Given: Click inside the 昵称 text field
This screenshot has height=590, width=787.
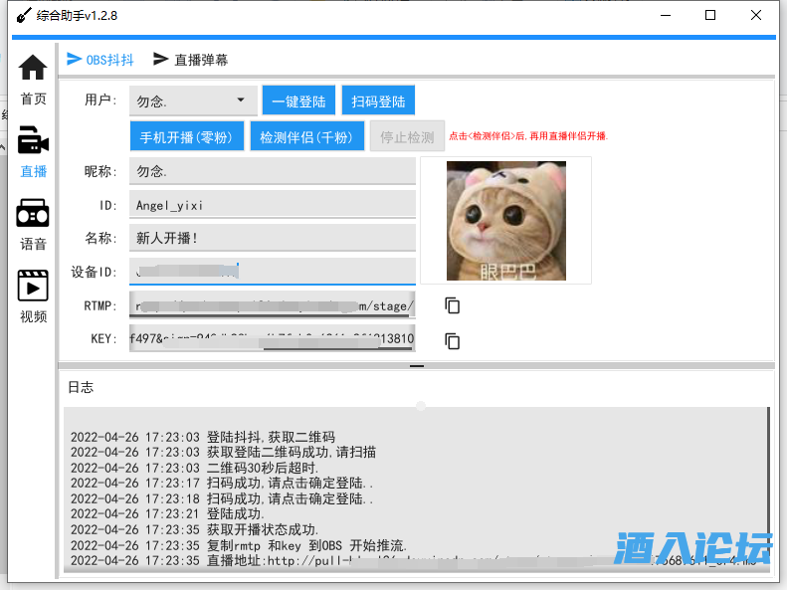Looking at the screenshot, I should [x=272, y=171].
